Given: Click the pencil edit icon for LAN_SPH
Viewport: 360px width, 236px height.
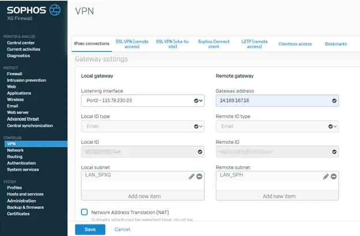Looking at the screenshot, I should click(326, 177).
